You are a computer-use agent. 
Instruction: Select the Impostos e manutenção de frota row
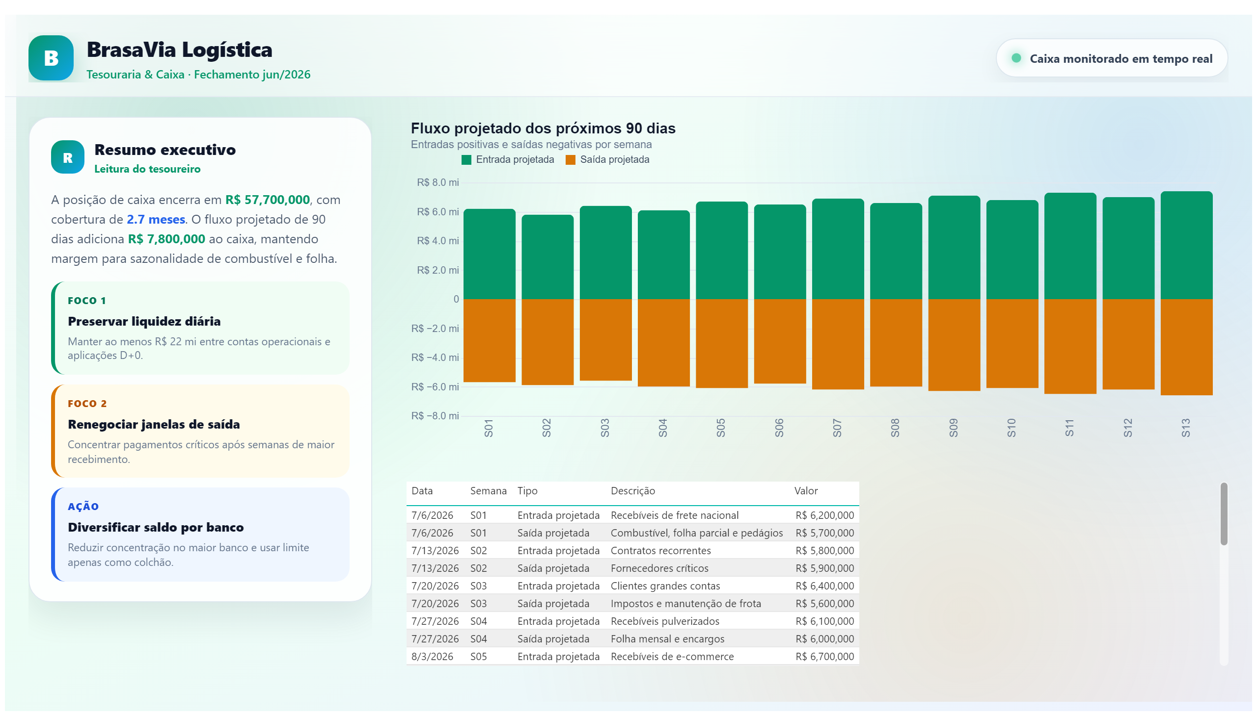tap(633, 603)
